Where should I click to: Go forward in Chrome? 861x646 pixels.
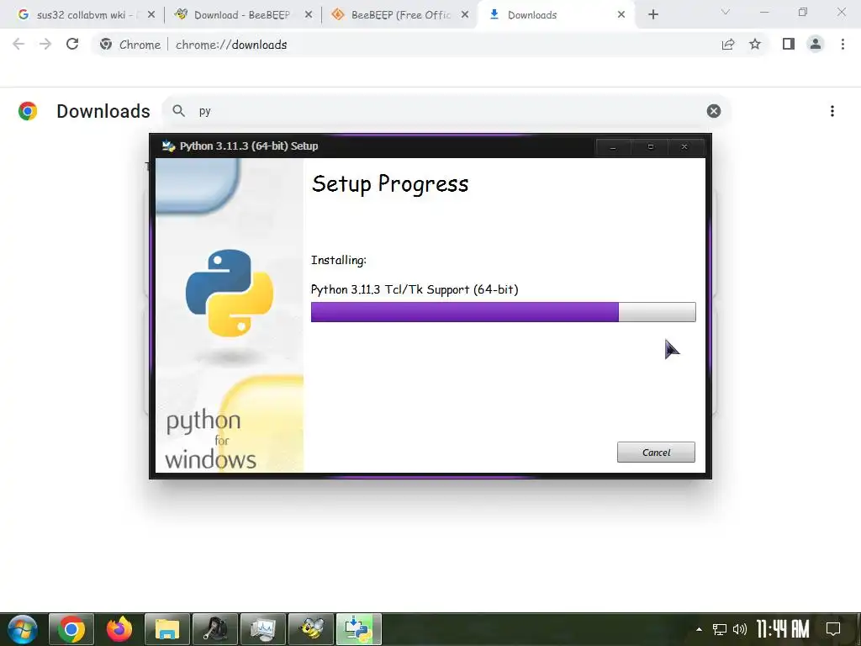coord(45,45)
